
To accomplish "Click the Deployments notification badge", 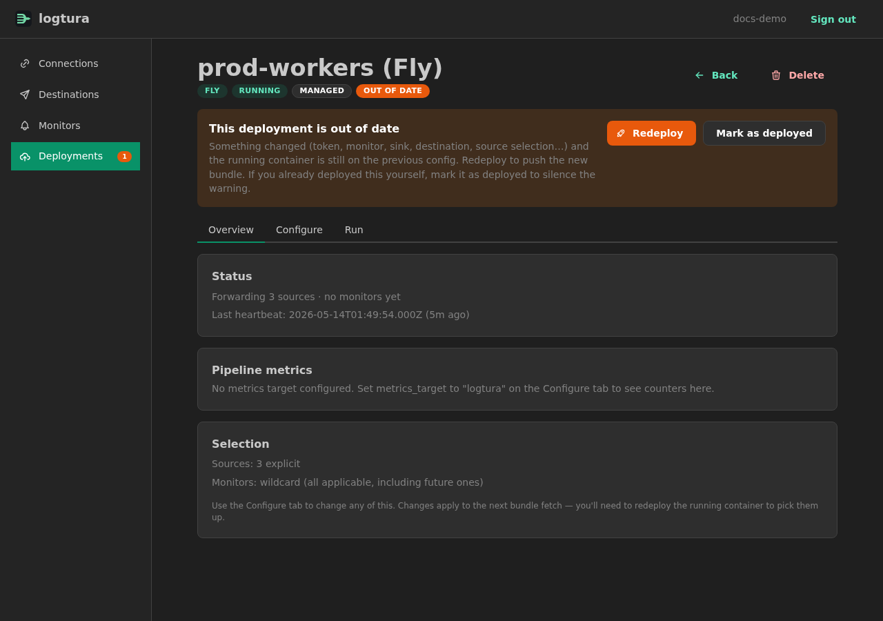I will pos(124,157).
